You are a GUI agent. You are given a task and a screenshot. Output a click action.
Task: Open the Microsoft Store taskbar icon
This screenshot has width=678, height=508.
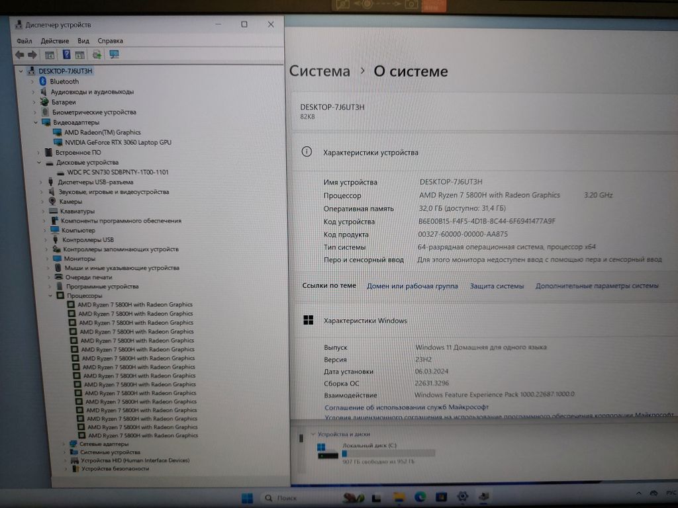pyautogui.click(x=441, y=497)
